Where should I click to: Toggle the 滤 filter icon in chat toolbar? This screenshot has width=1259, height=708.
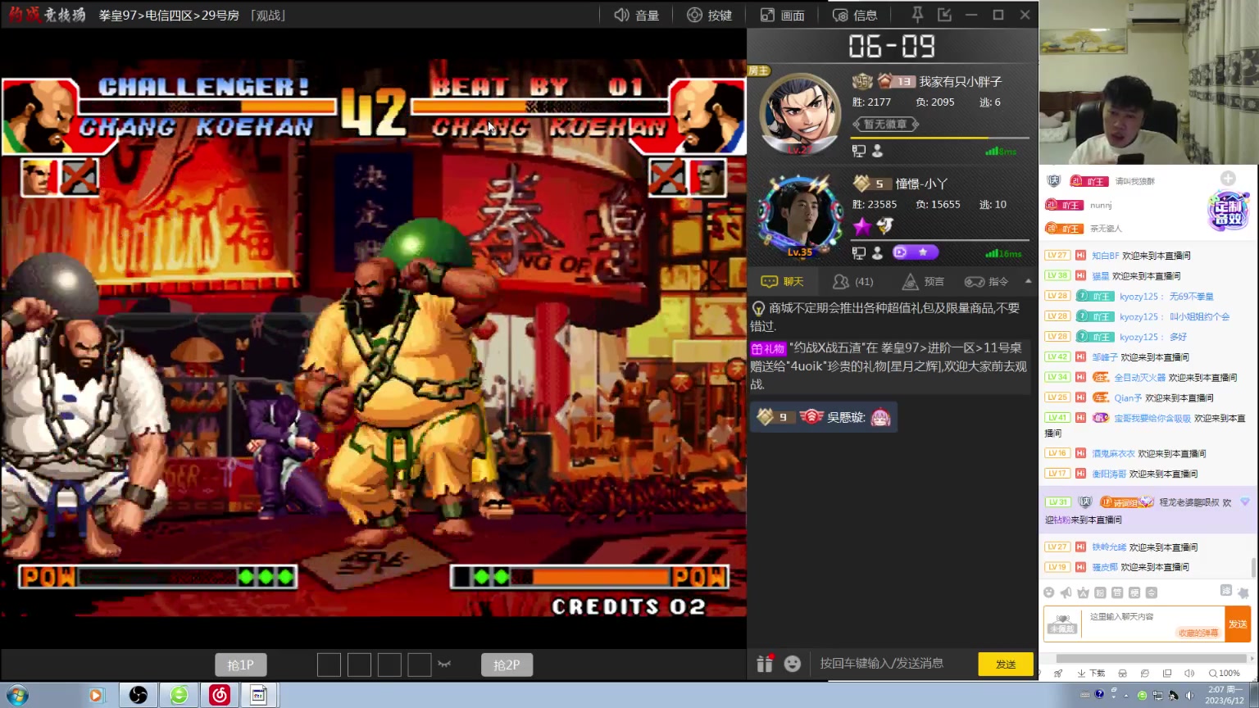(1226, 591)
